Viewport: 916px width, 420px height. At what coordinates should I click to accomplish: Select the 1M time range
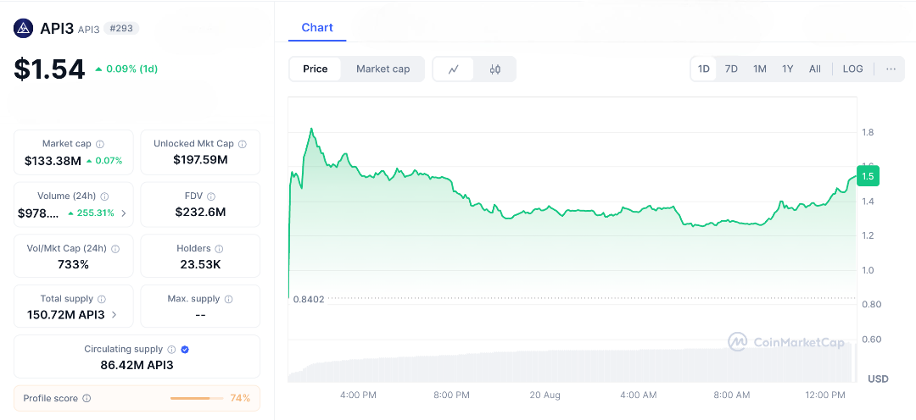(x=759, y=69)
